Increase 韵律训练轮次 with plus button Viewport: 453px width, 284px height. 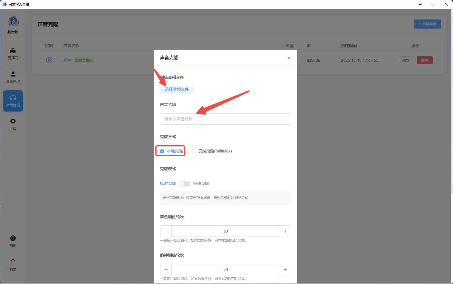point(285,269)
